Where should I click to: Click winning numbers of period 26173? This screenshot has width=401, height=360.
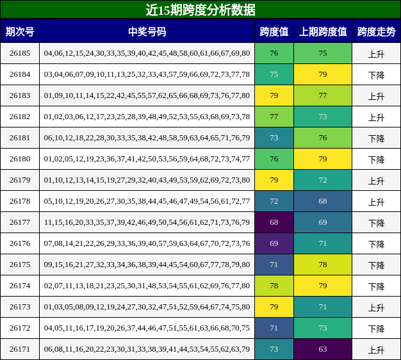click(x=147, y=307)
